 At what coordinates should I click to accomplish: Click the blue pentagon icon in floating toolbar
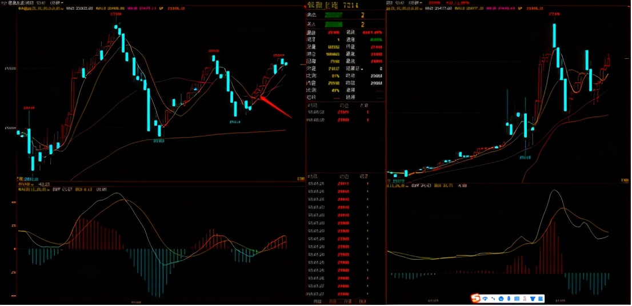coord(501,299)
